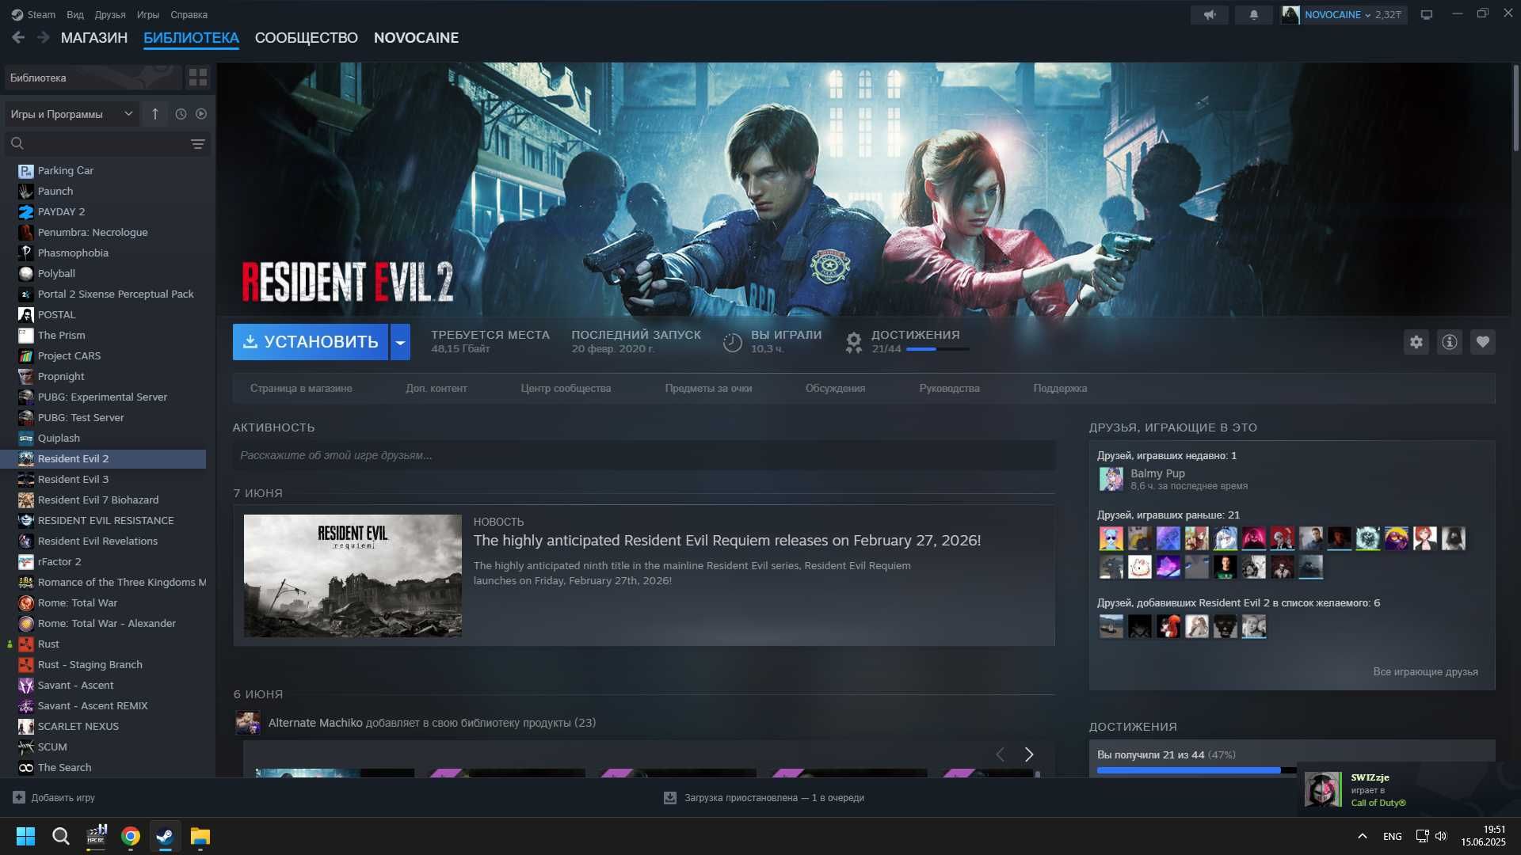Sort the library with the up arrow icon

tap(155, 114)
